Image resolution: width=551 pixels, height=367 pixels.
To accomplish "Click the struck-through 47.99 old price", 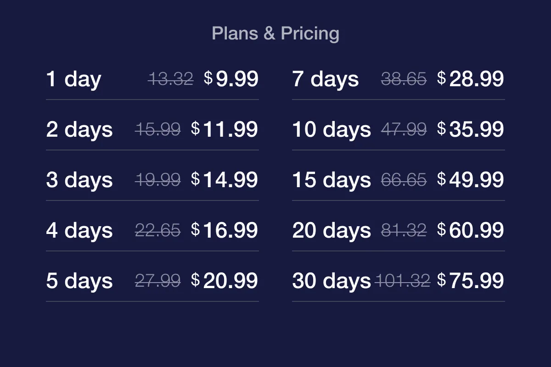I will point(404,130).
